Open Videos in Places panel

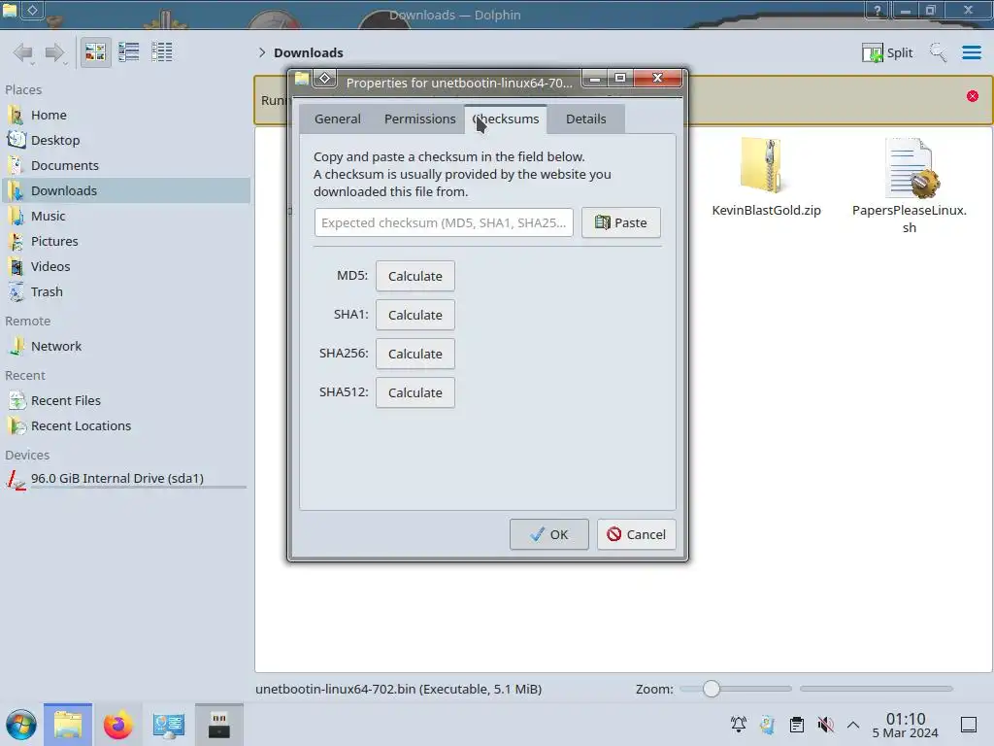click(125, 267)
